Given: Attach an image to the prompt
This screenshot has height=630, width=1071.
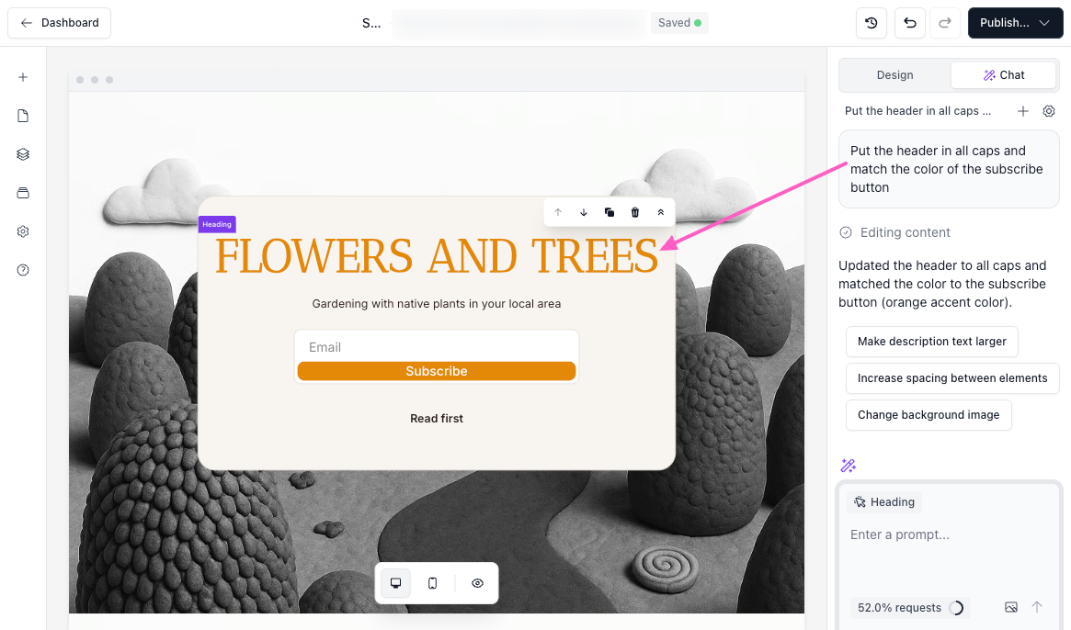Looking at the screenshot, I should [x=1011, y=607].
